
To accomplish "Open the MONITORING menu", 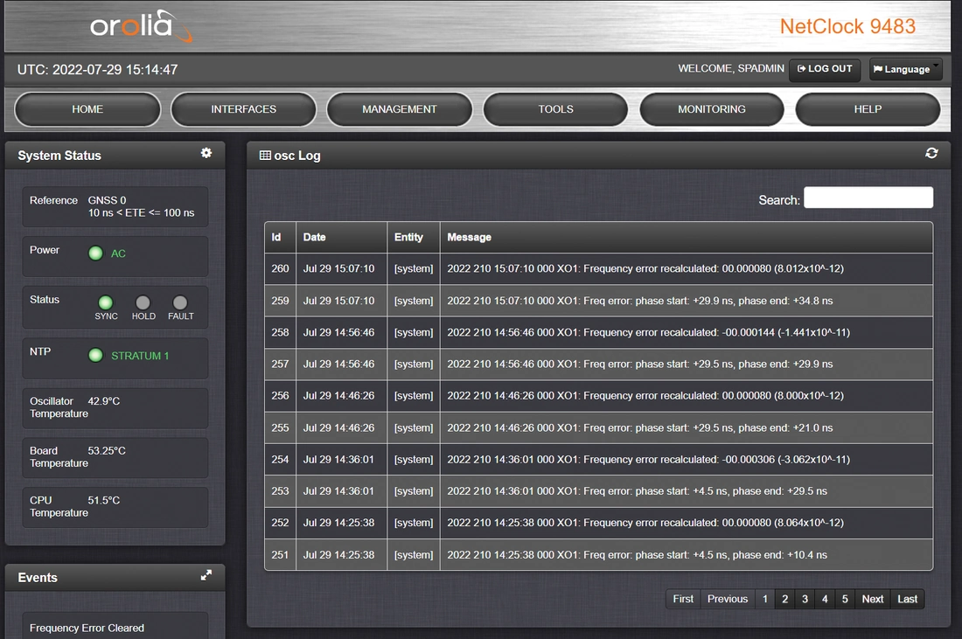I will tap(712, 109).
